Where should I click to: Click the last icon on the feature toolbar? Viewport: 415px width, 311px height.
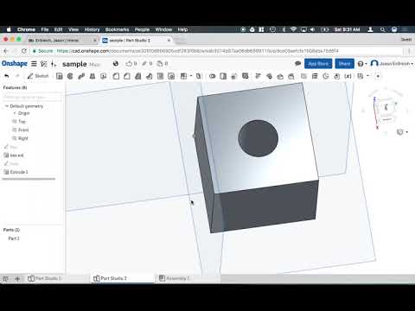(x=378, y=76)
